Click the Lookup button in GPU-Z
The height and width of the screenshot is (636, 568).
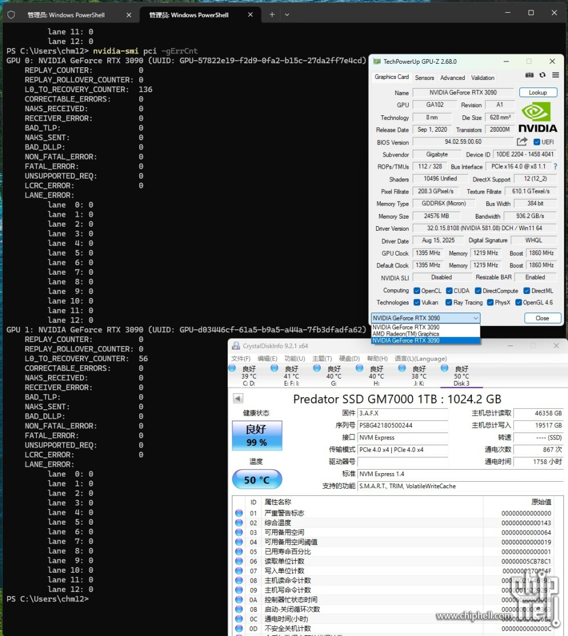tap(538, 93)
